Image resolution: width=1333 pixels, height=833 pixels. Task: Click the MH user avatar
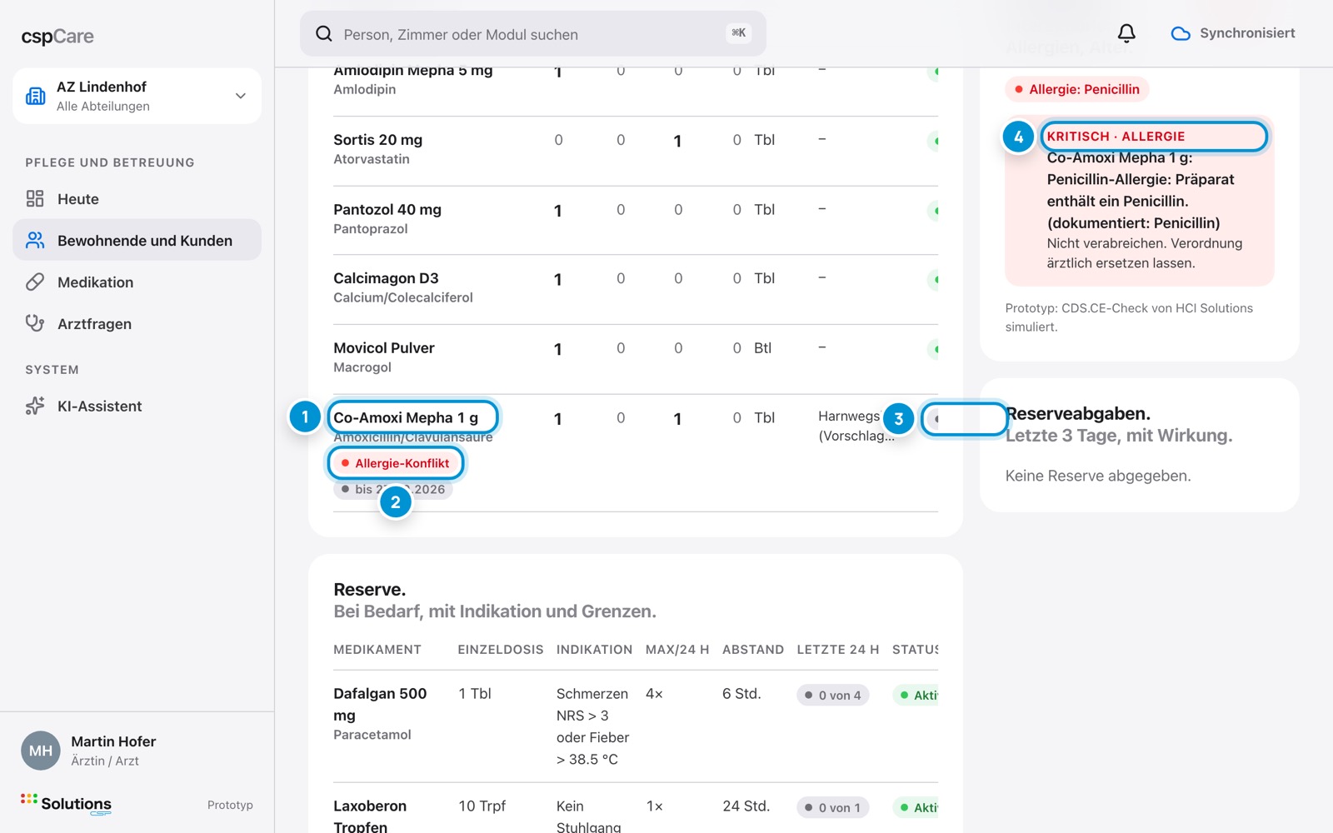tap(41, 751)
